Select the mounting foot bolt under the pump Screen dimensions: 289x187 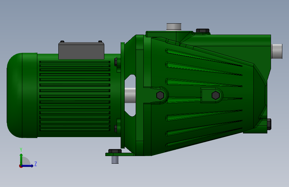[x=115, y=156]
